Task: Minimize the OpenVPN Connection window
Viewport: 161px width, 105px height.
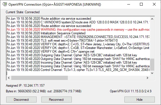Action: 129,4
